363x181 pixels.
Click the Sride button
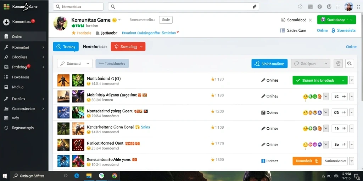pyautogui.click(x=166, y=20)
